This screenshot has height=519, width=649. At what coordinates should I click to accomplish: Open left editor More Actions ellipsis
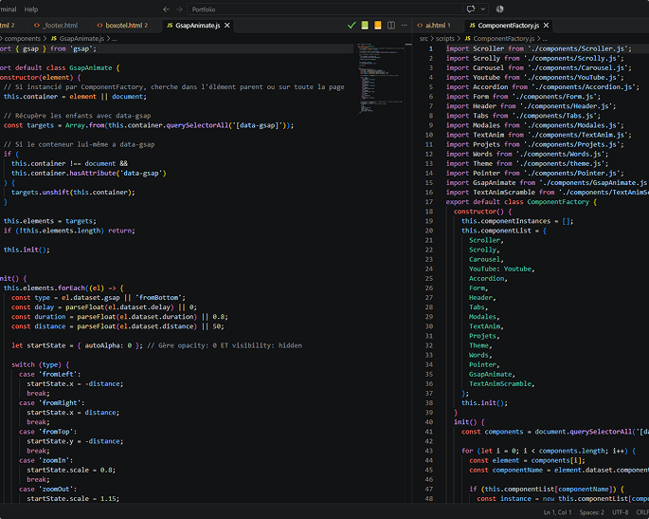click(x=404, y=26)
